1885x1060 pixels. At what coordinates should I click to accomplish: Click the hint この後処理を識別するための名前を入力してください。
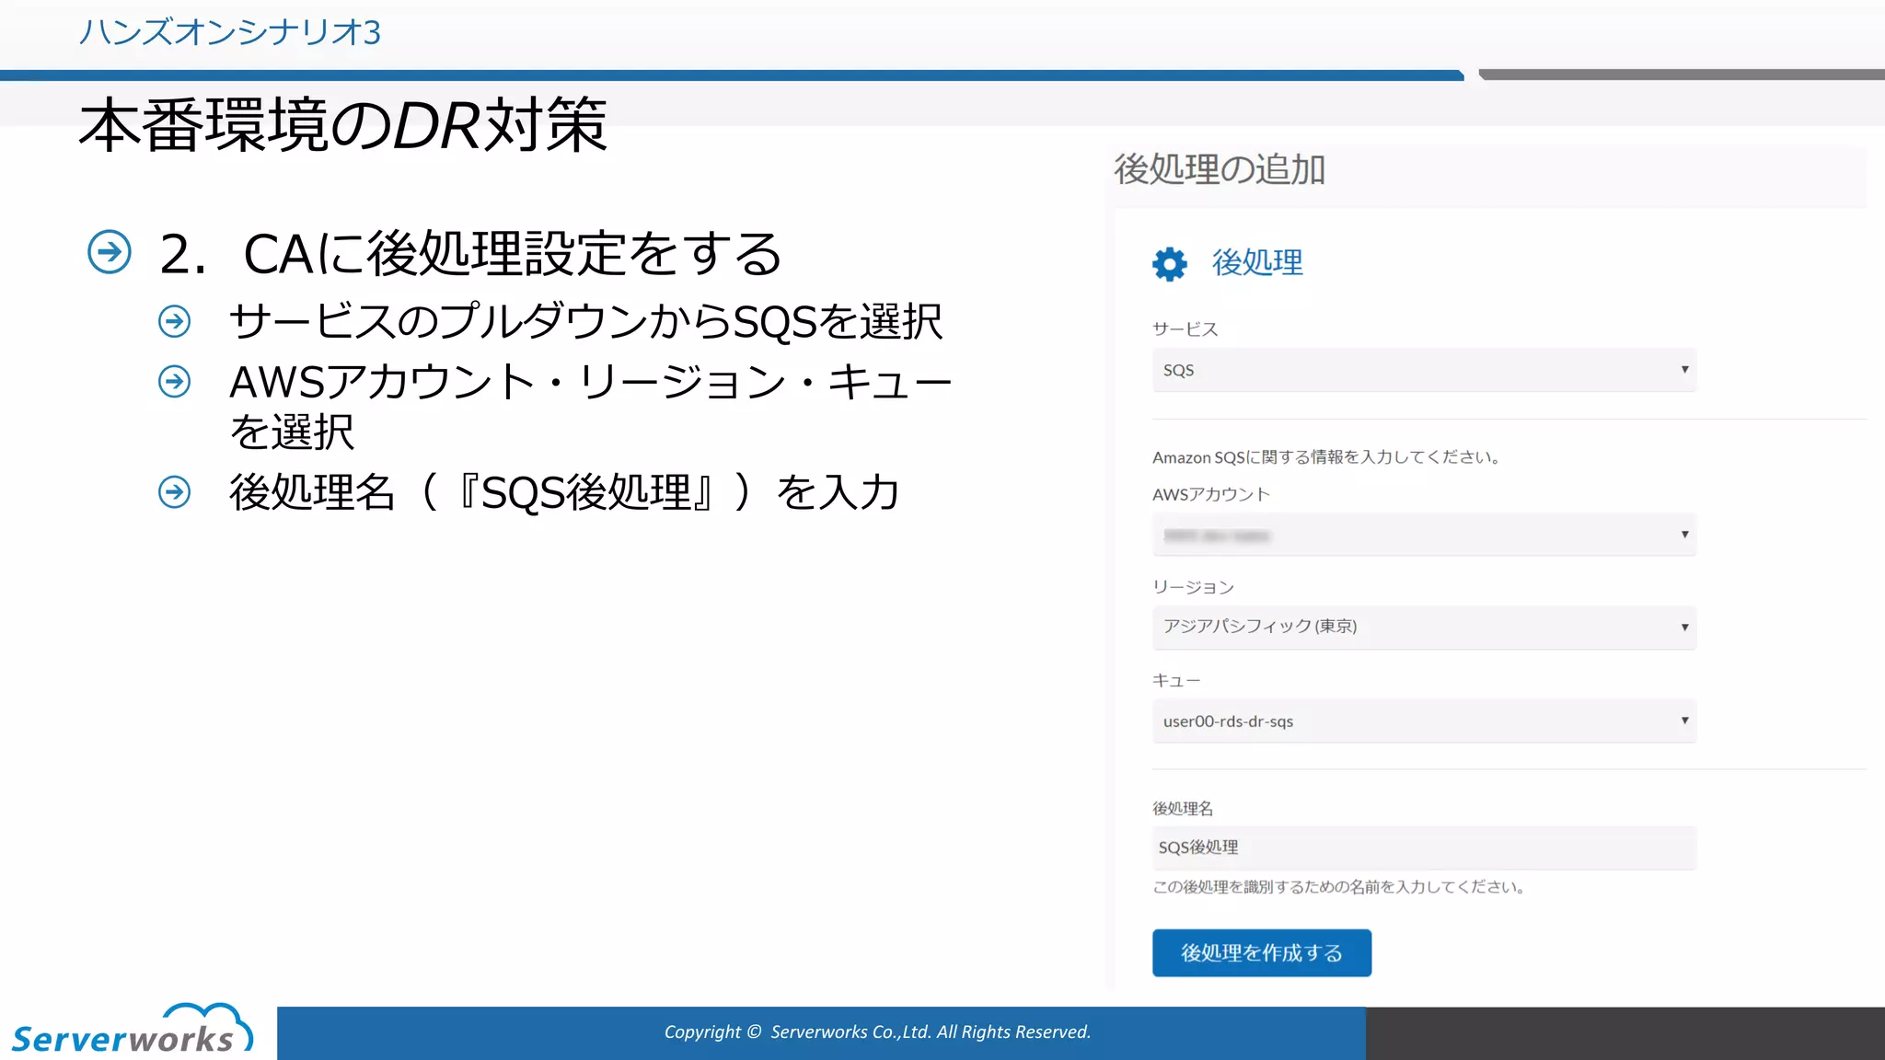1340,887
